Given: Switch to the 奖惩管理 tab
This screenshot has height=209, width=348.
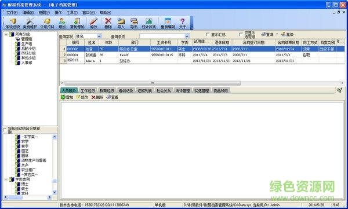Looking at the screenshot, I should [x=202, y=90].
